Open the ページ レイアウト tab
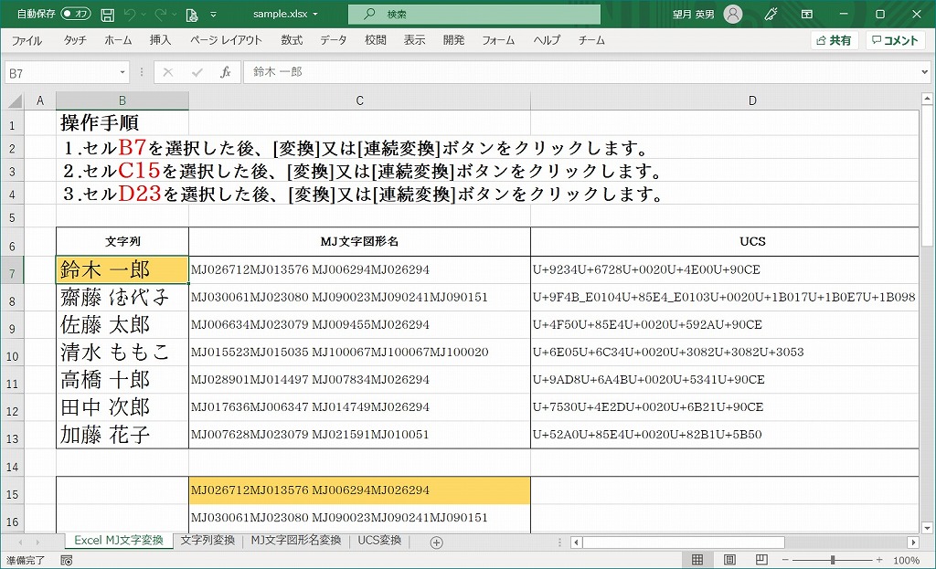 227,40
